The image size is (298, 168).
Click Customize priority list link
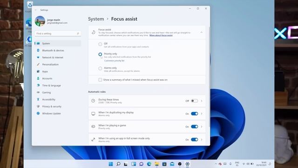tap(114, 61)
